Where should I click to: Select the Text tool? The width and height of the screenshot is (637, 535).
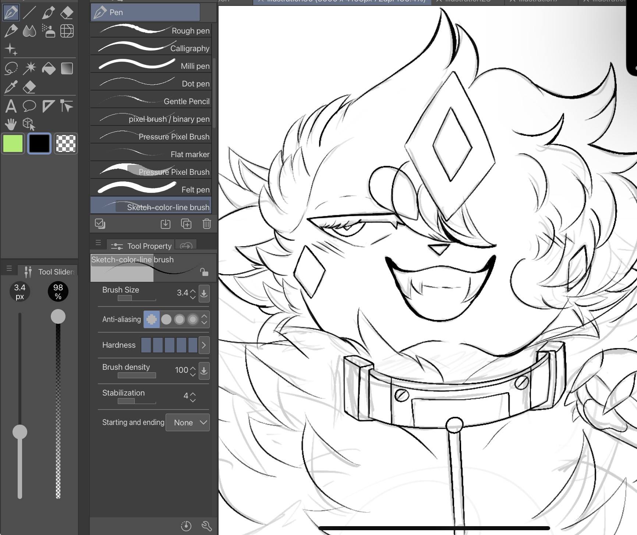[11, 106]
